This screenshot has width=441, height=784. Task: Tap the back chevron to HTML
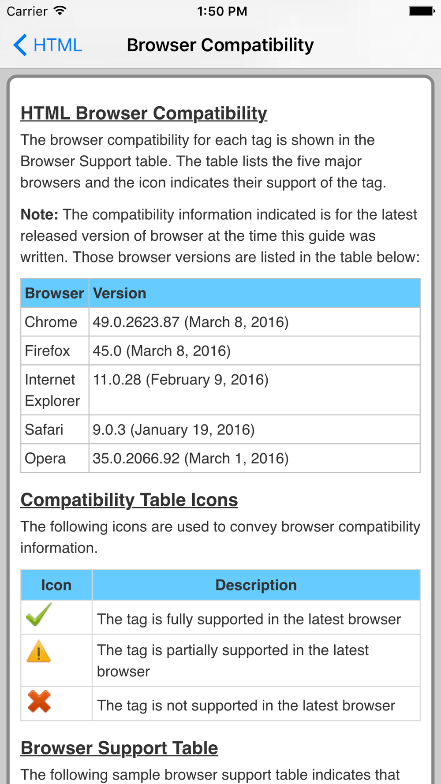pyautogui.click(x=20, y=45)
